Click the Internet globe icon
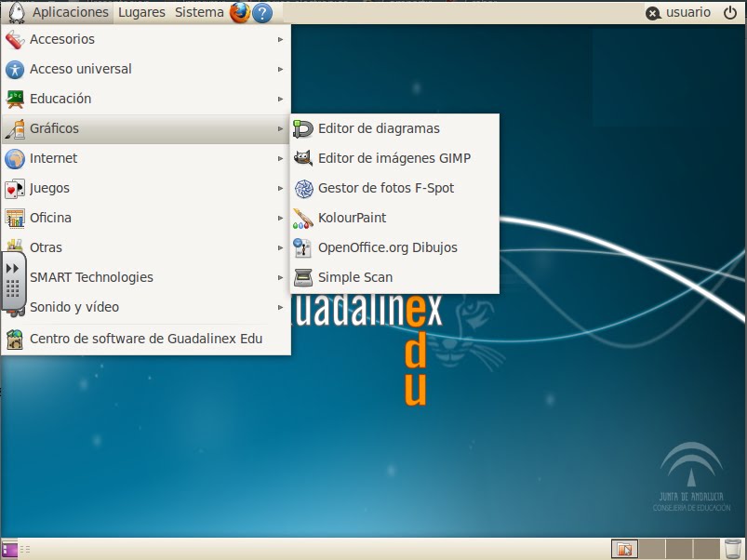 click(15, 158)
